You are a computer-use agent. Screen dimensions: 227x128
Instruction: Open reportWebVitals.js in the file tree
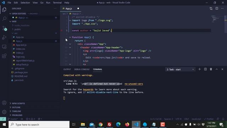click(25, 60)
